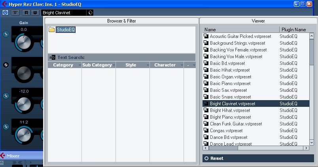Click the write automation W button

point(35,13)
